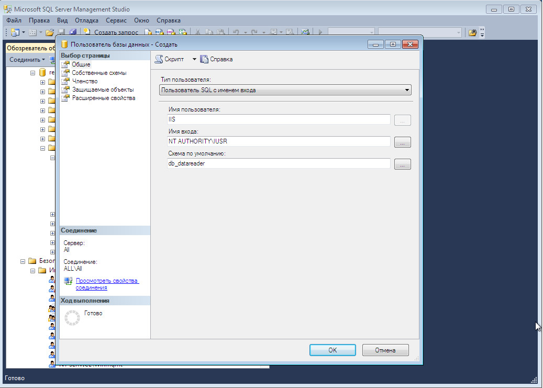
Task: Collapse the Безоп security folder node
Action: (23, 262)
